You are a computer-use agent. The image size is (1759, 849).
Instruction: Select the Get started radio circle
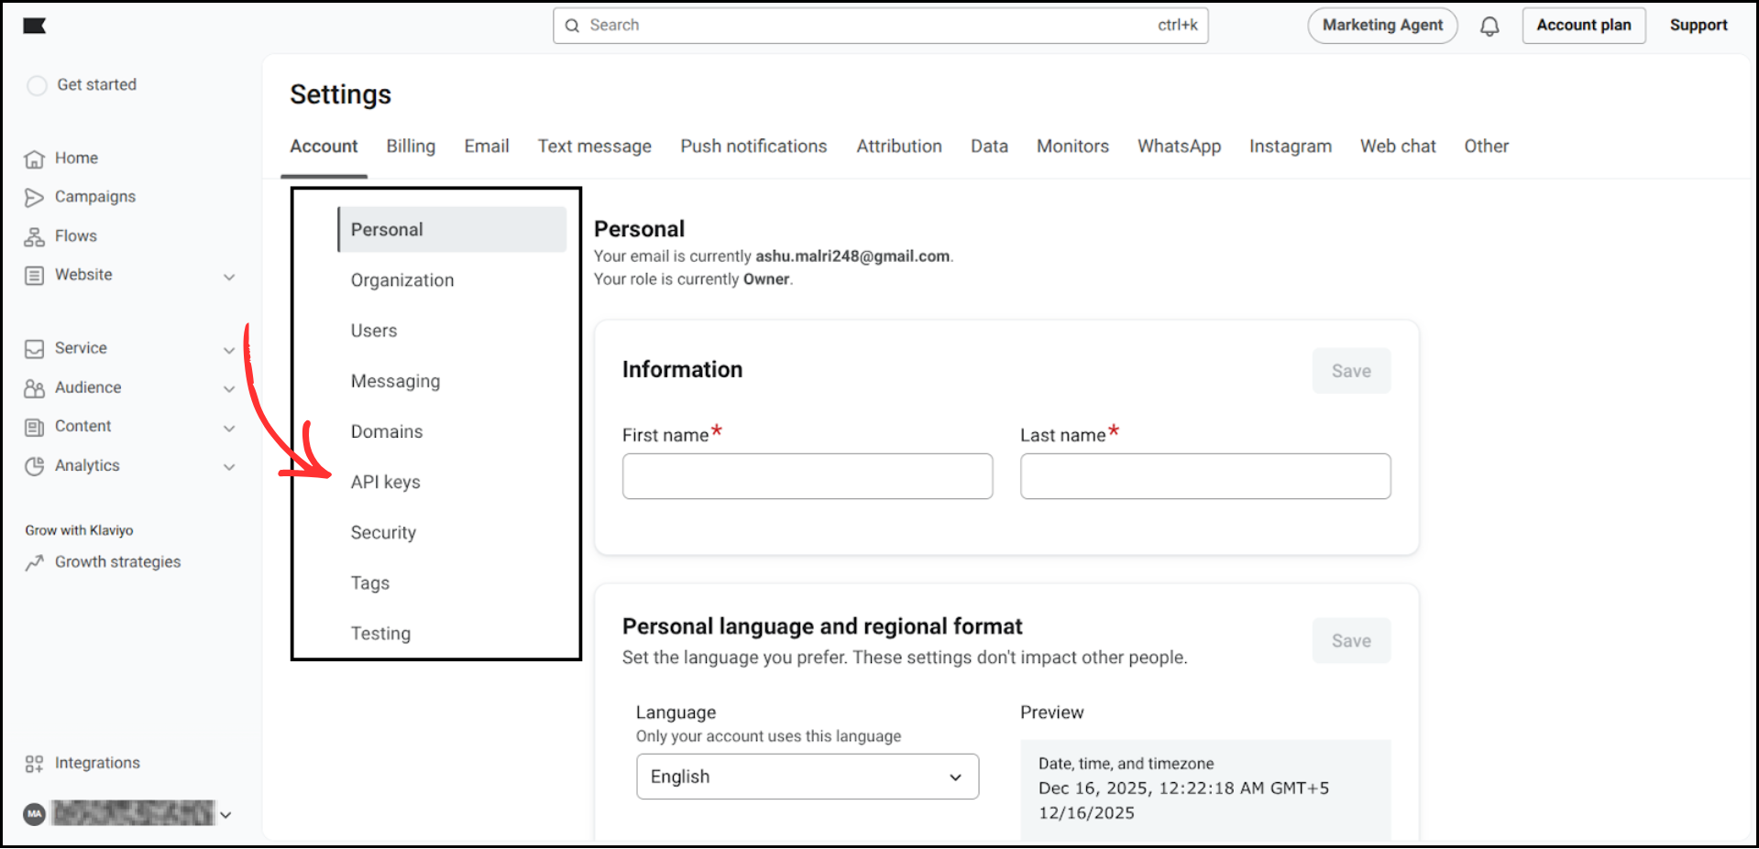(x=37, y=84)
